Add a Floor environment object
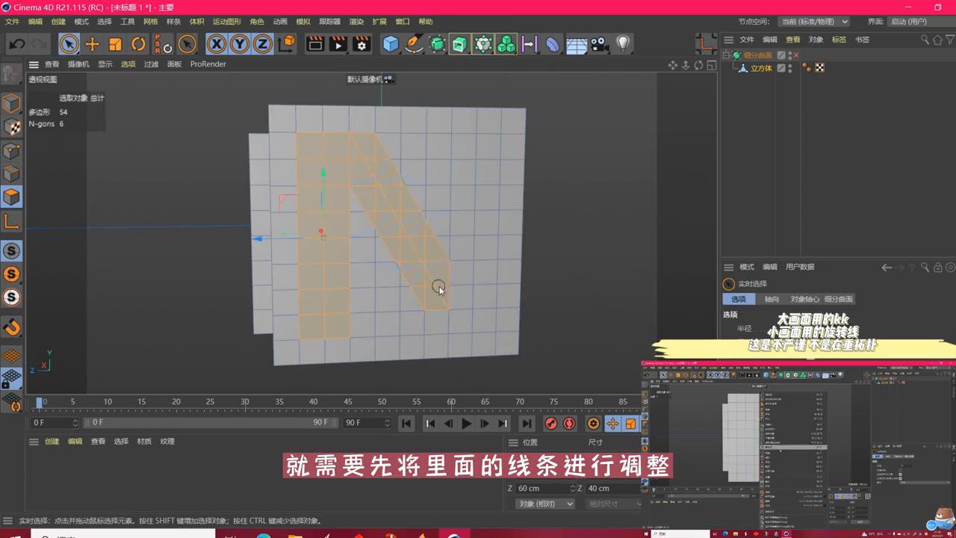956x538 pixels. pos(576,44)
